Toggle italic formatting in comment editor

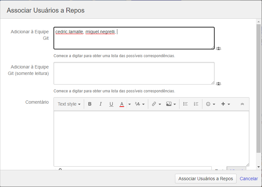(101, 104)
